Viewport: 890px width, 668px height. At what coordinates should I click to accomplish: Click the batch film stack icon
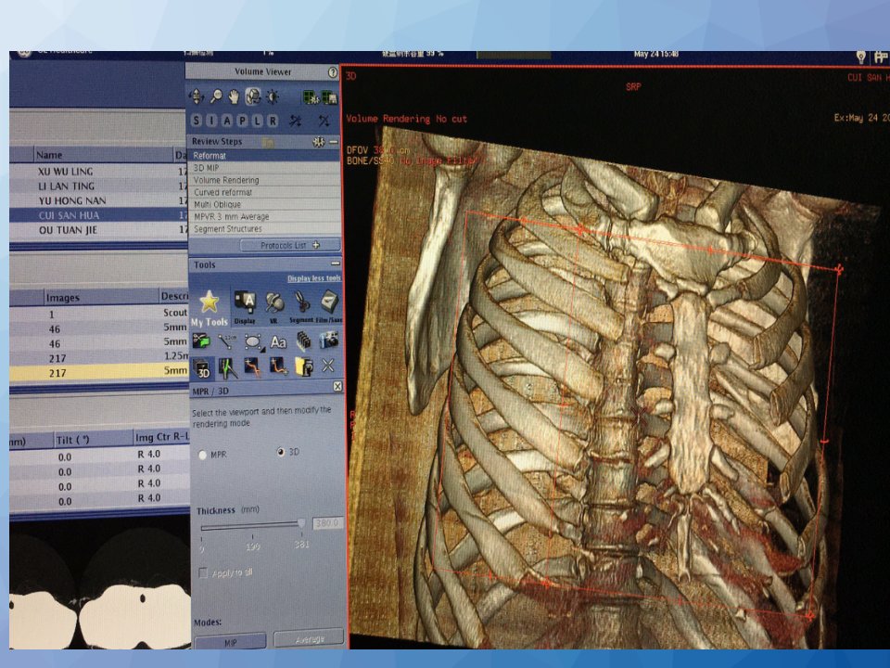point(304,340)
